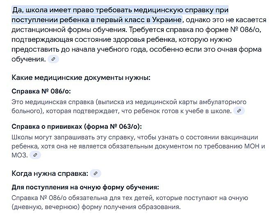Screen dimensions: 276x216
Task: Open source link after "готов к учебе в школе"
Action: coord(239,111)
